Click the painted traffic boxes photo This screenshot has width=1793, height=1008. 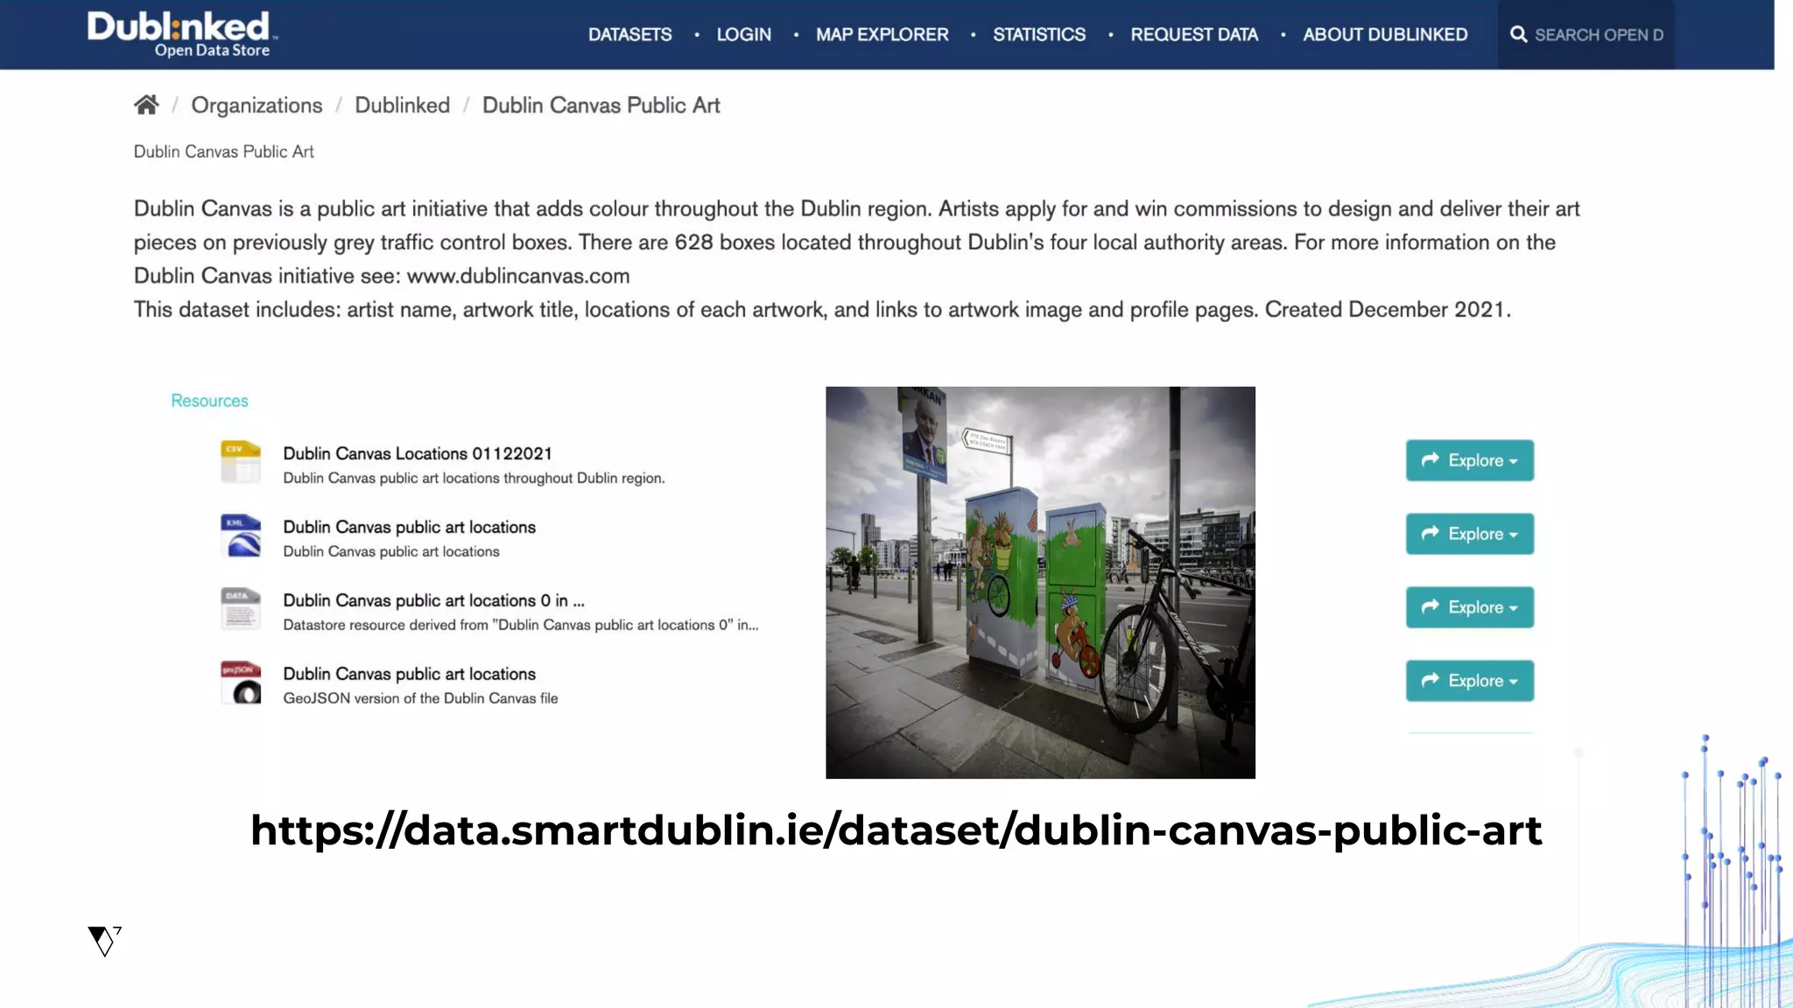pyautogui.click(x=1040, y=583)
